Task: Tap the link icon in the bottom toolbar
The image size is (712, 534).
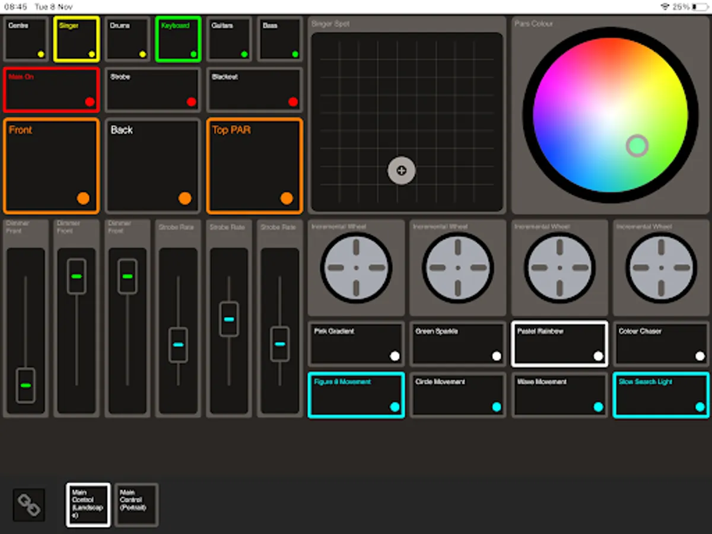Action: pos(28,505)
